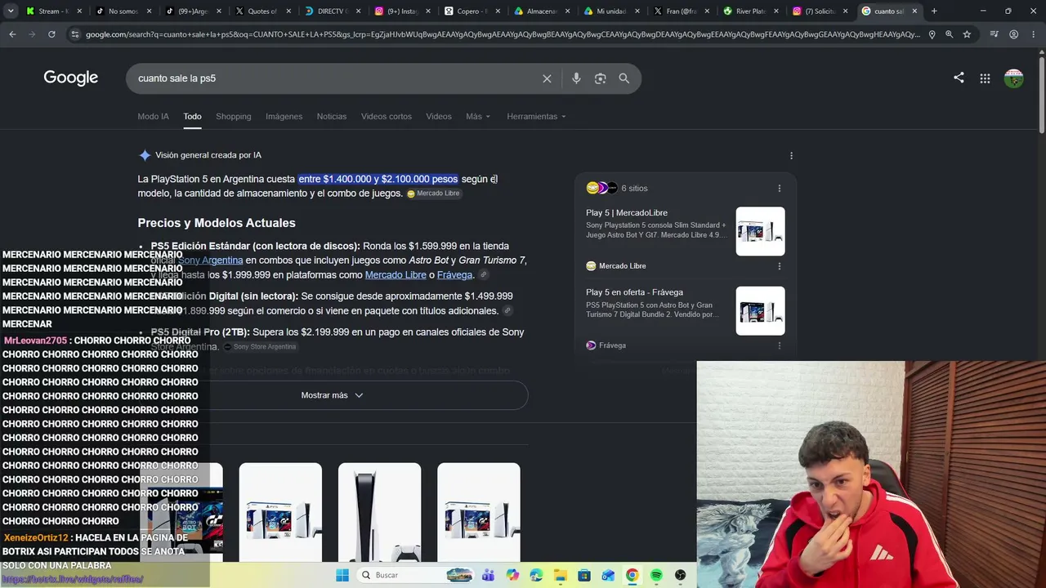Open the 6 sitios panel options menu
The image size is (1046, 588).
pyautogui.click(x=779, y=188)
